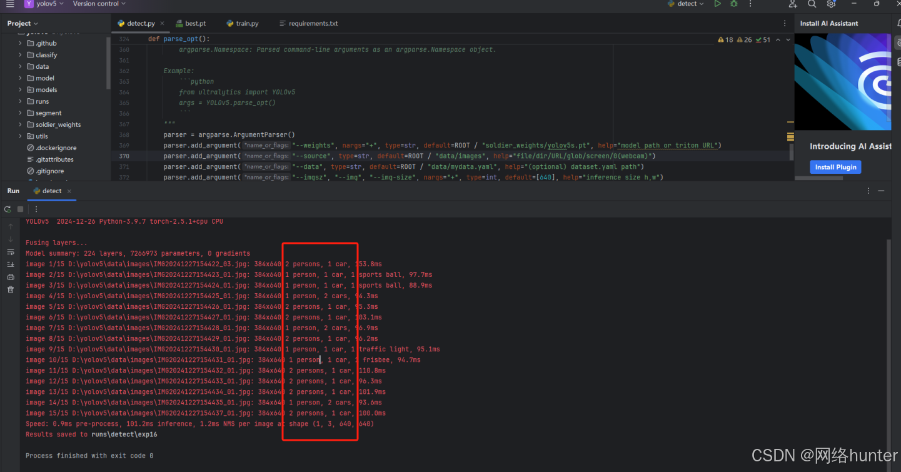The height and width of the screenshot is (472, 901).
Task: Switch to the requirements.txt tab
Action: click(308, 23)
